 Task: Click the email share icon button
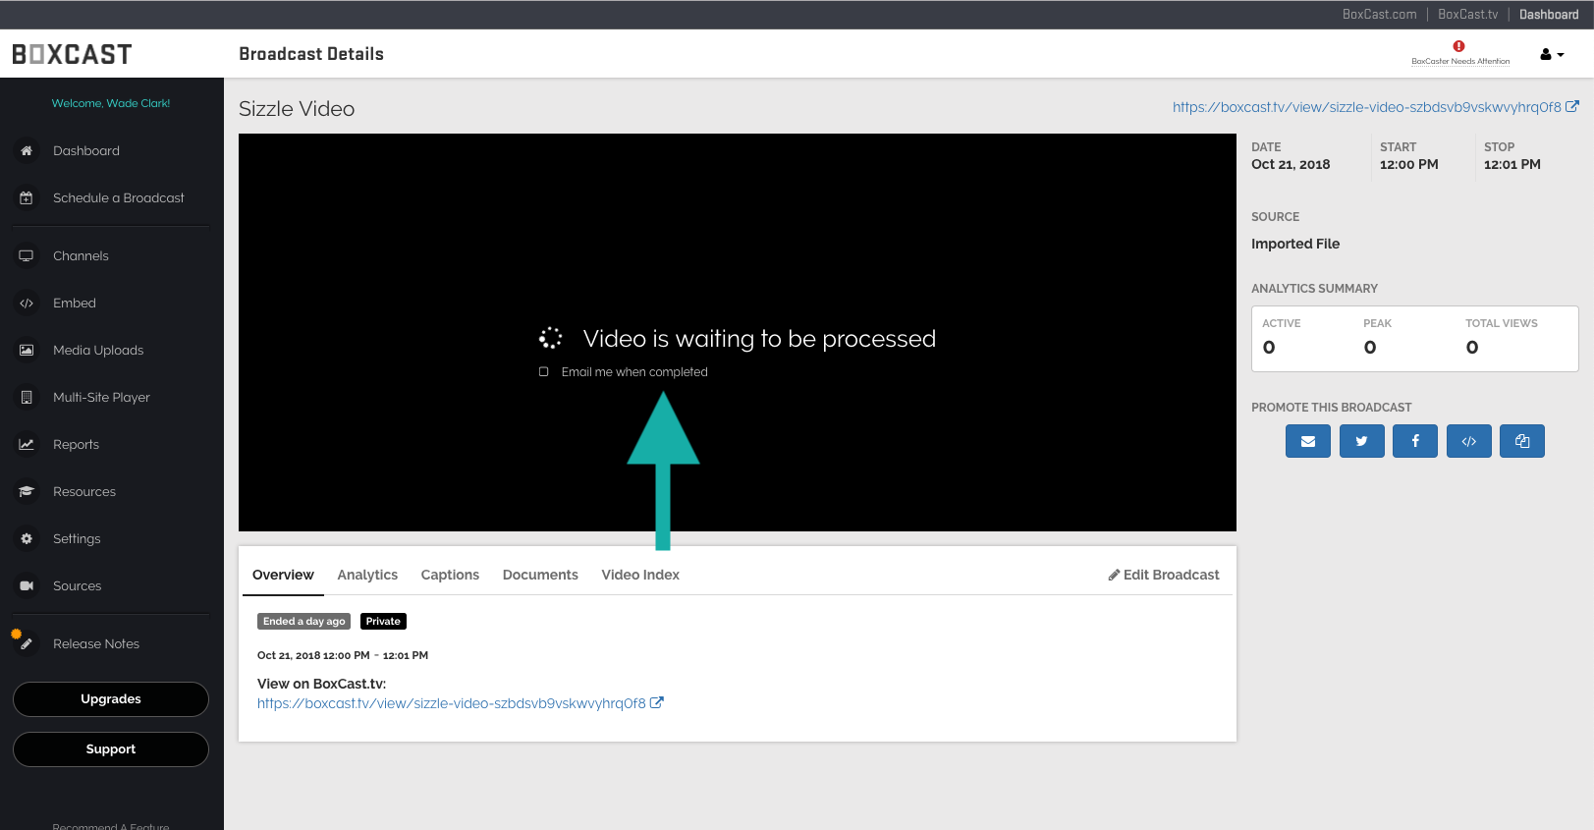pos(1307,441)
